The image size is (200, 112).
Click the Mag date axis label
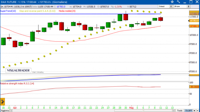131,108
